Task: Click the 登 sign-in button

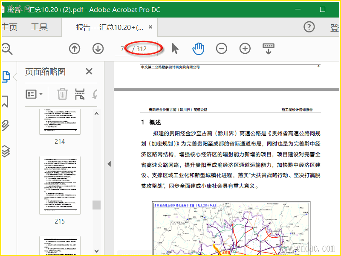Action: pos(335,27)
